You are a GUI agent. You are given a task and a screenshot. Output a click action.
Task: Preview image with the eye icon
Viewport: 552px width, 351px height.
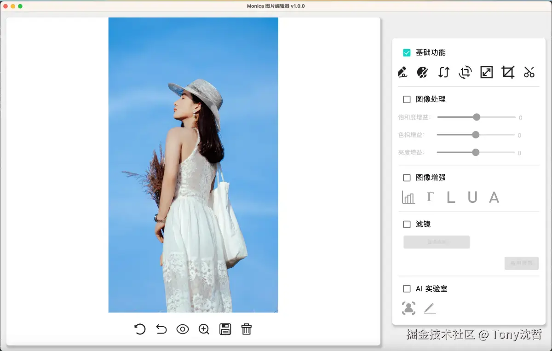click(183, 329)
